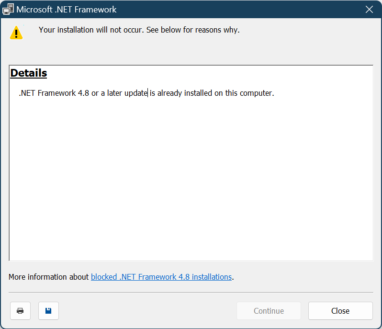Click the yellow warning triangle icon

[16, 33]
